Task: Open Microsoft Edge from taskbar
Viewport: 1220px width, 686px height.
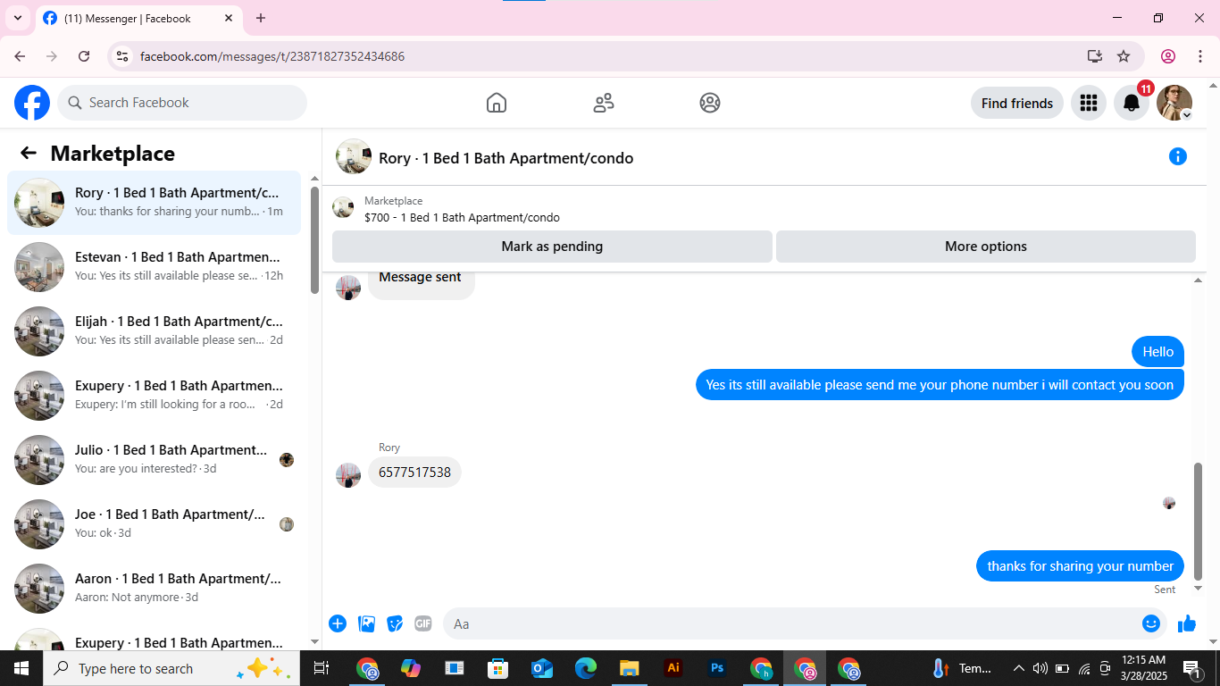Action: (586, 668)
